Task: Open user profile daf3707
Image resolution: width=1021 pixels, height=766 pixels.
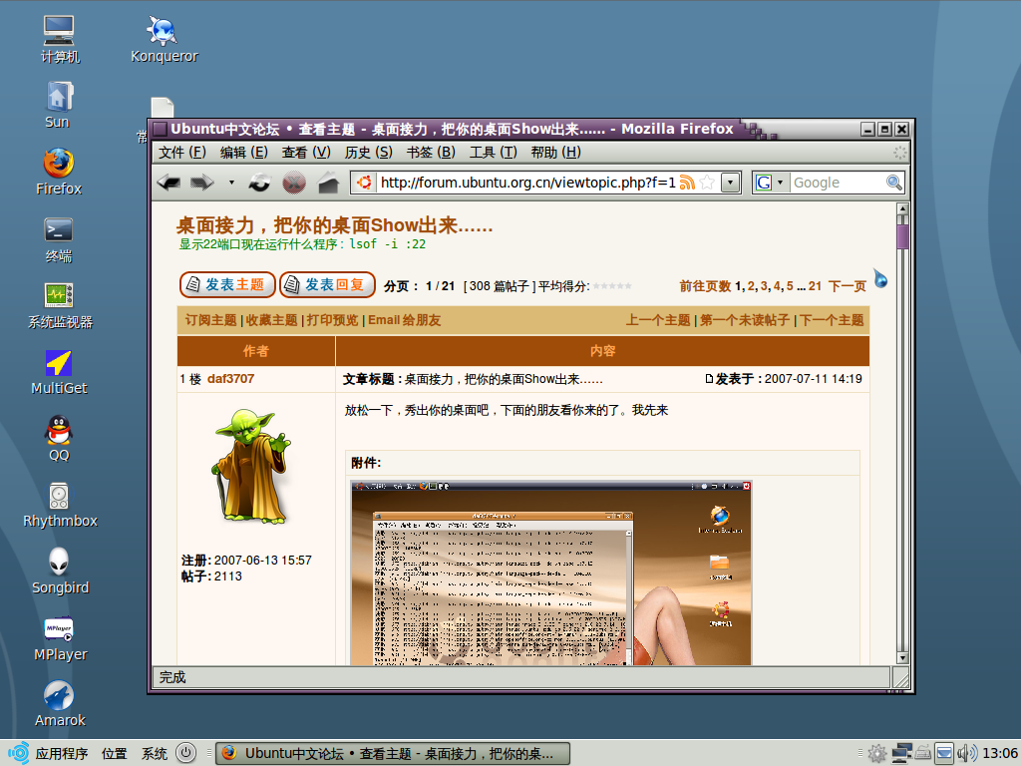Action: coord(230,378)
